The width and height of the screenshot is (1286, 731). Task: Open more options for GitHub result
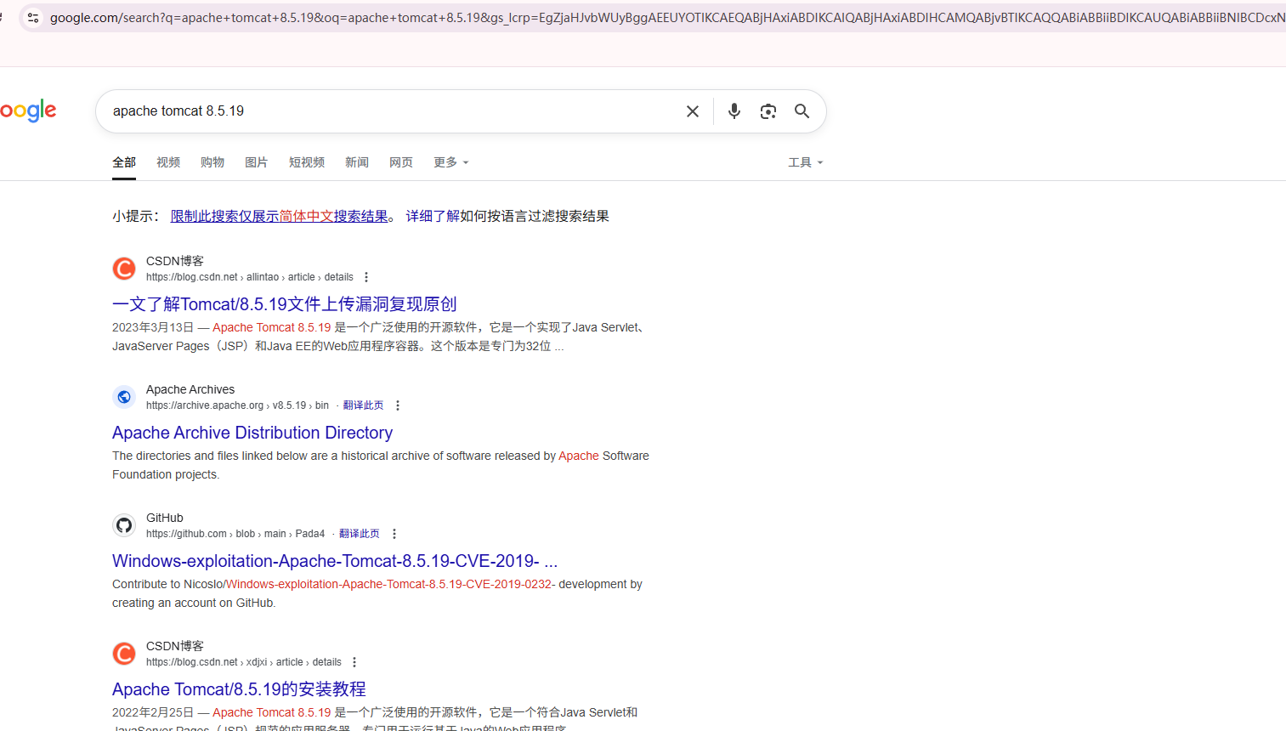point(394,534)
